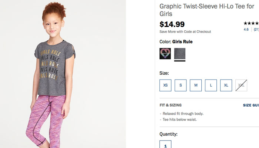Choose size XS

click(x=165, y=85)
